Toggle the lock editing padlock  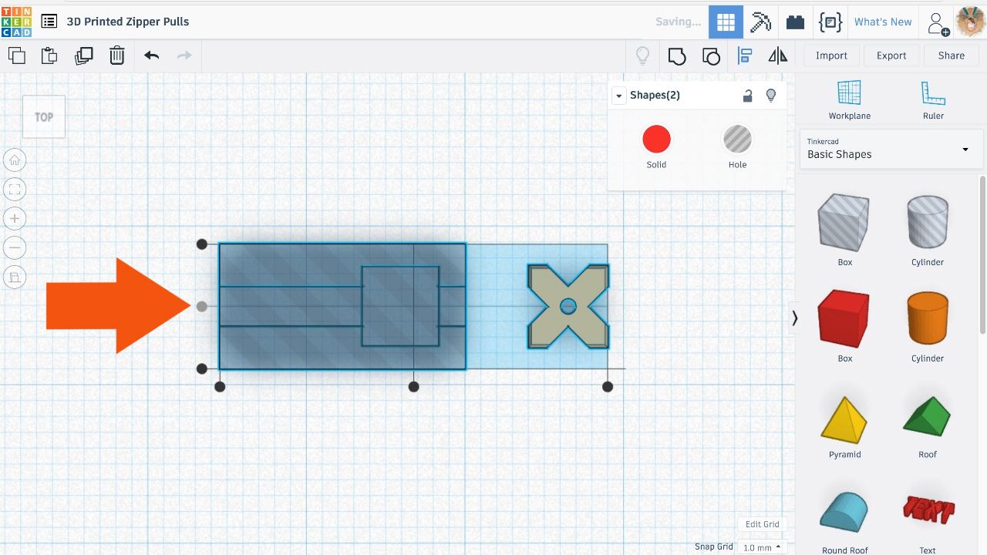tap(747, 96)
